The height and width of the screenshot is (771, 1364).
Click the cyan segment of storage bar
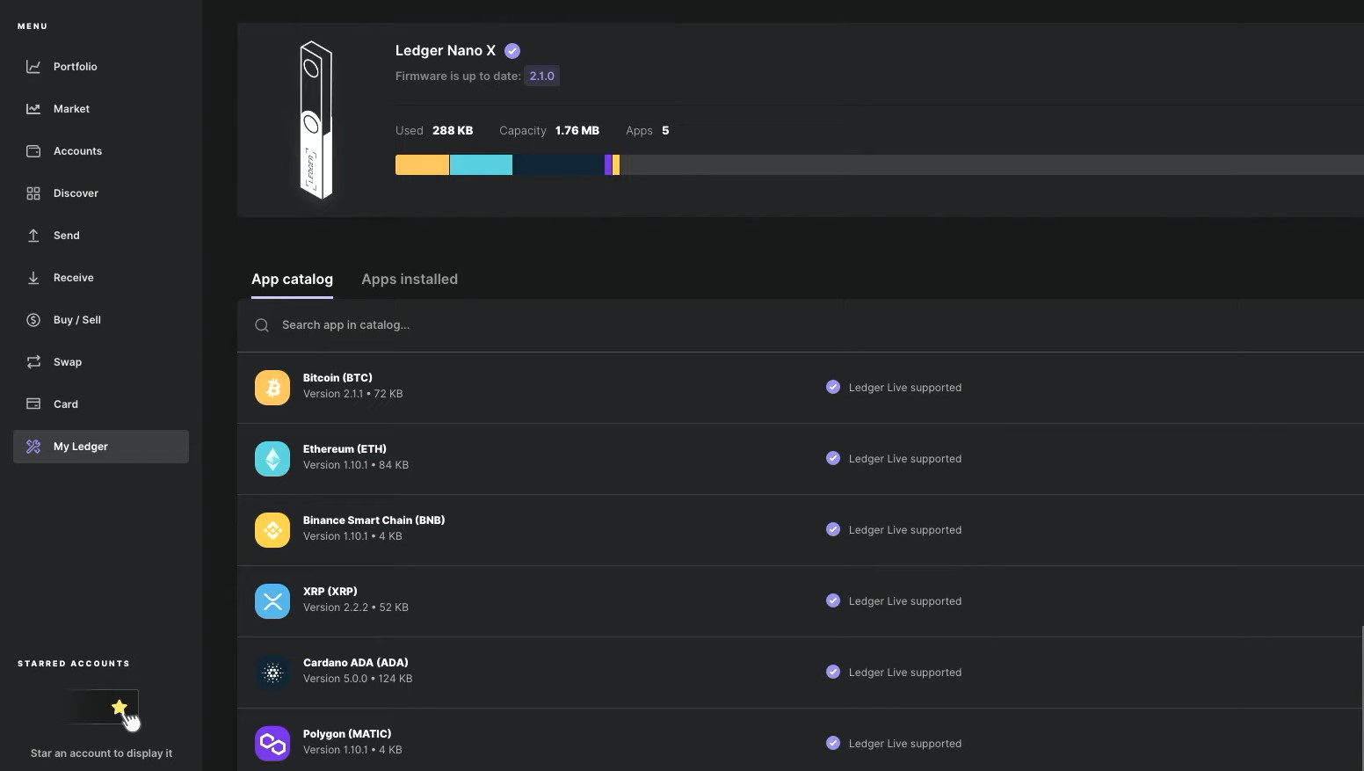(481, 164)
